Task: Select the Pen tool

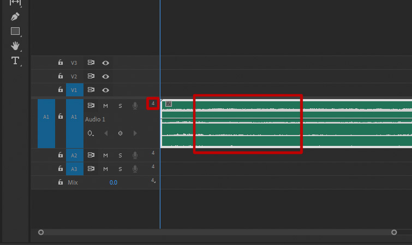Action: point(15,17)
